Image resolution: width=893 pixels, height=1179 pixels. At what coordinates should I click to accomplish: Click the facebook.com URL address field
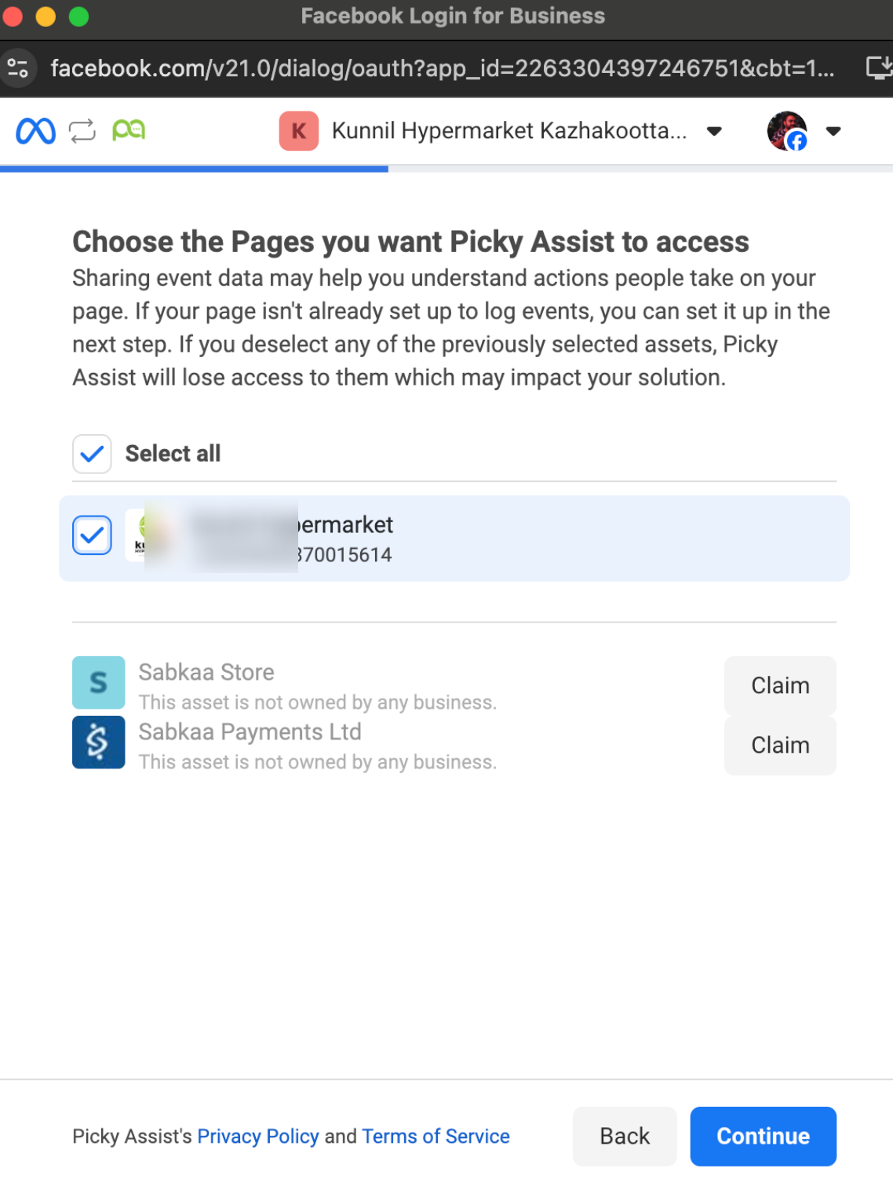point(441,68)
